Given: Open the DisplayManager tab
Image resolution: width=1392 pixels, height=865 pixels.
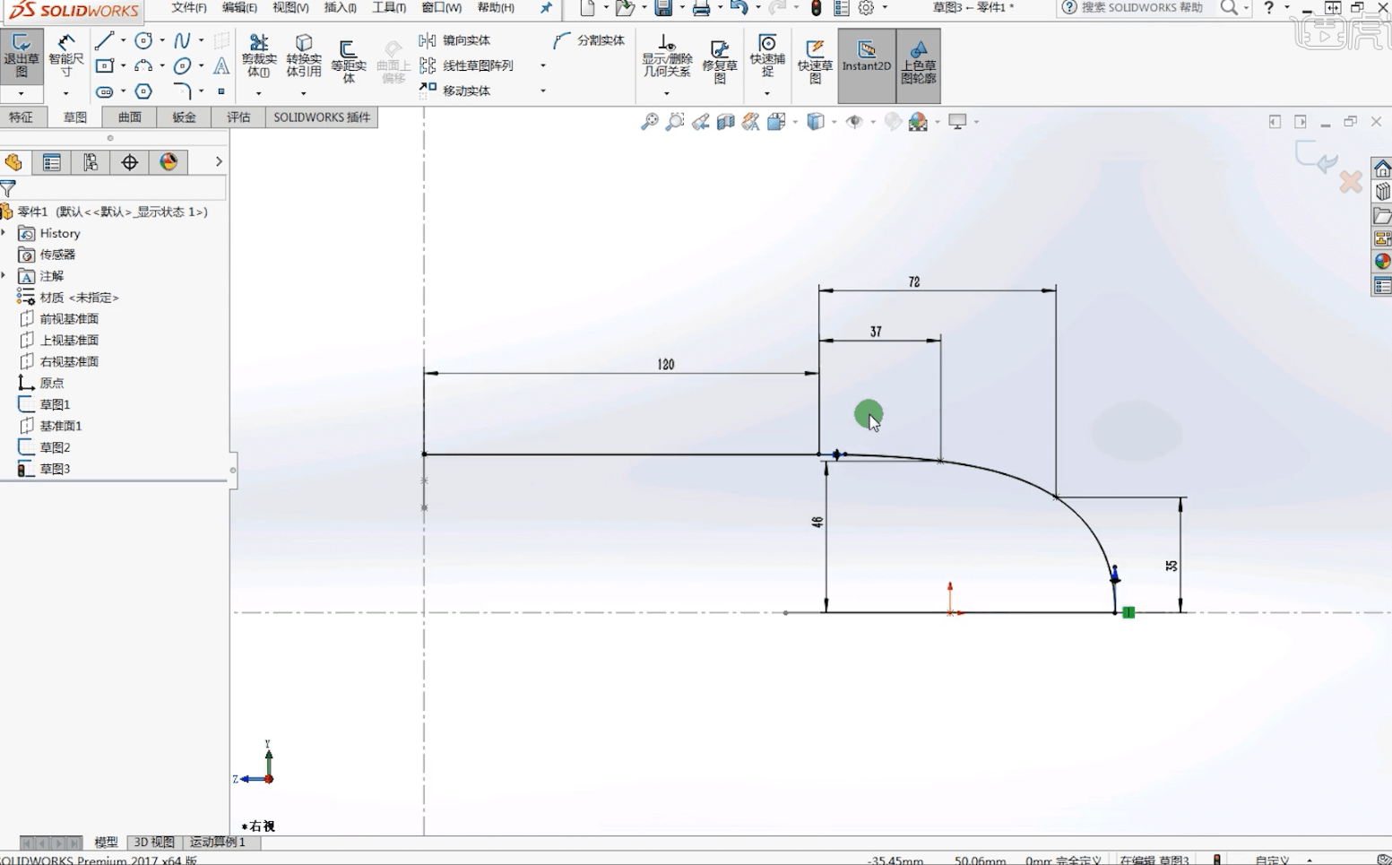Looking at the screenshot, I should pyautogui.click(x=169, y=162).
